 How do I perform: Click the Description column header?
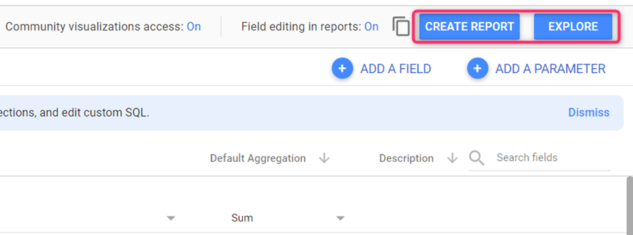tap(406, 158)
